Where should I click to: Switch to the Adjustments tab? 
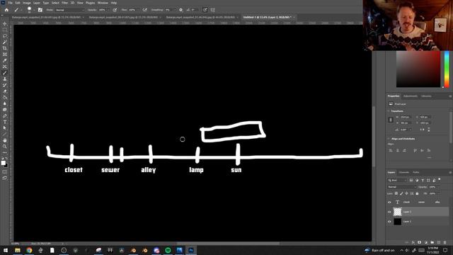411,96
